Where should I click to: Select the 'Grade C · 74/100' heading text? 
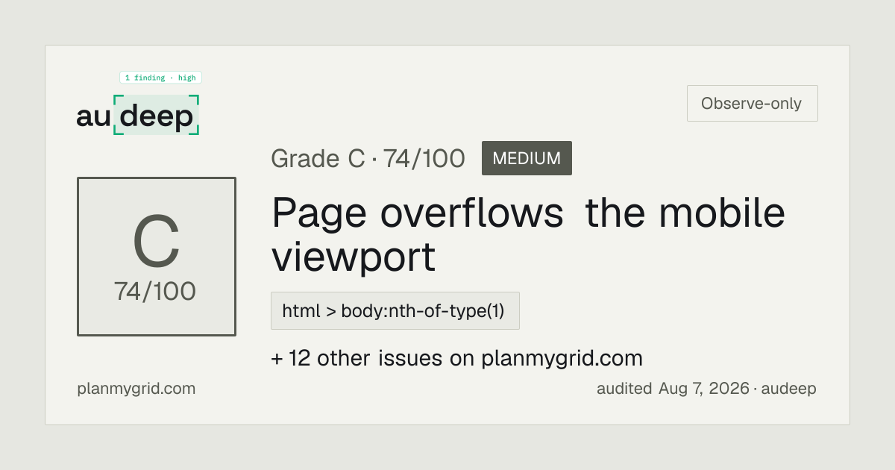(x=368, y=158)
